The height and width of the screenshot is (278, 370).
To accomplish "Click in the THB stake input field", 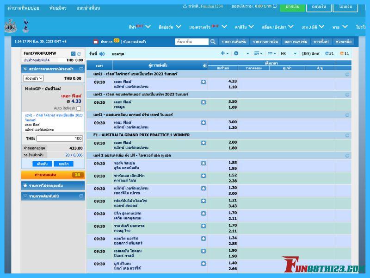I will click(x=60, y=138).
